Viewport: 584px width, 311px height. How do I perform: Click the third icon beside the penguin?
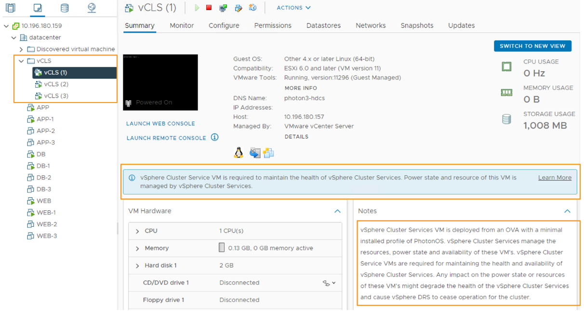coord(268,153)
